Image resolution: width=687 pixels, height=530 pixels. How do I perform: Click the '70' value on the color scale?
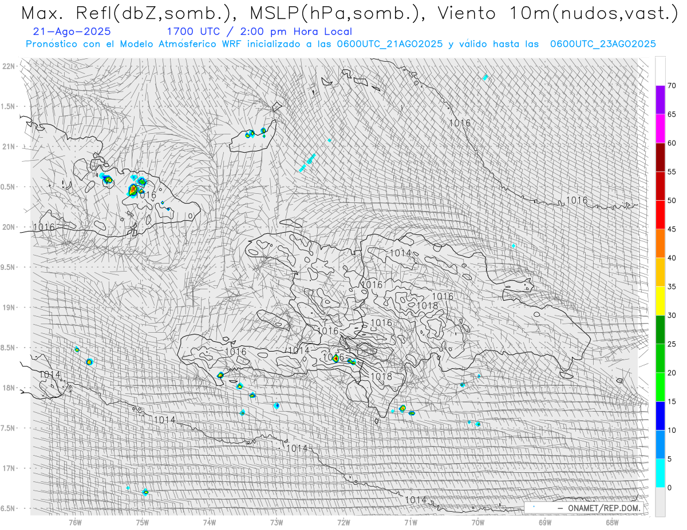pos(672,86)
